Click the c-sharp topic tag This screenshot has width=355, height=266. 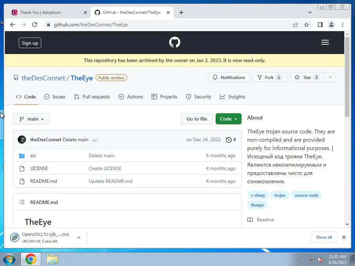(x=258, y=195)
